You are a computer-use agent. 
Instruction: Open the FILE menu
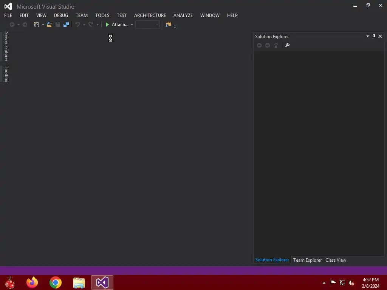[8, 15]
